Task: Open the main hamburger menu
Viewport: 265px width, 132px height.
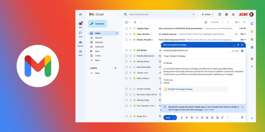Action: click(x=81, y=15)
